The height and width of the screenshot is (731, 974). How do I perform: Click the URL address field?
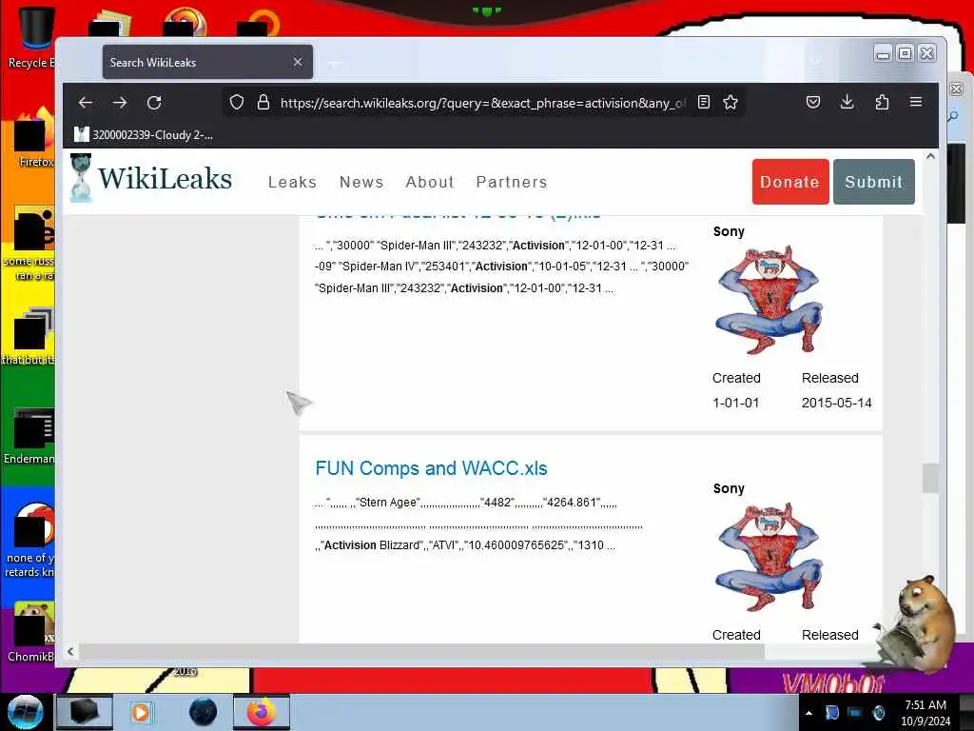click(482, 103)
